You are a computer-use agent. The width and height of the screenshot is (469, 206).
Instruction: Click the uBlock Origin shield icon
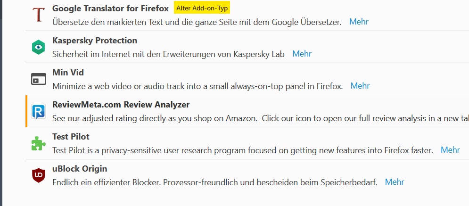coord(38,175)
